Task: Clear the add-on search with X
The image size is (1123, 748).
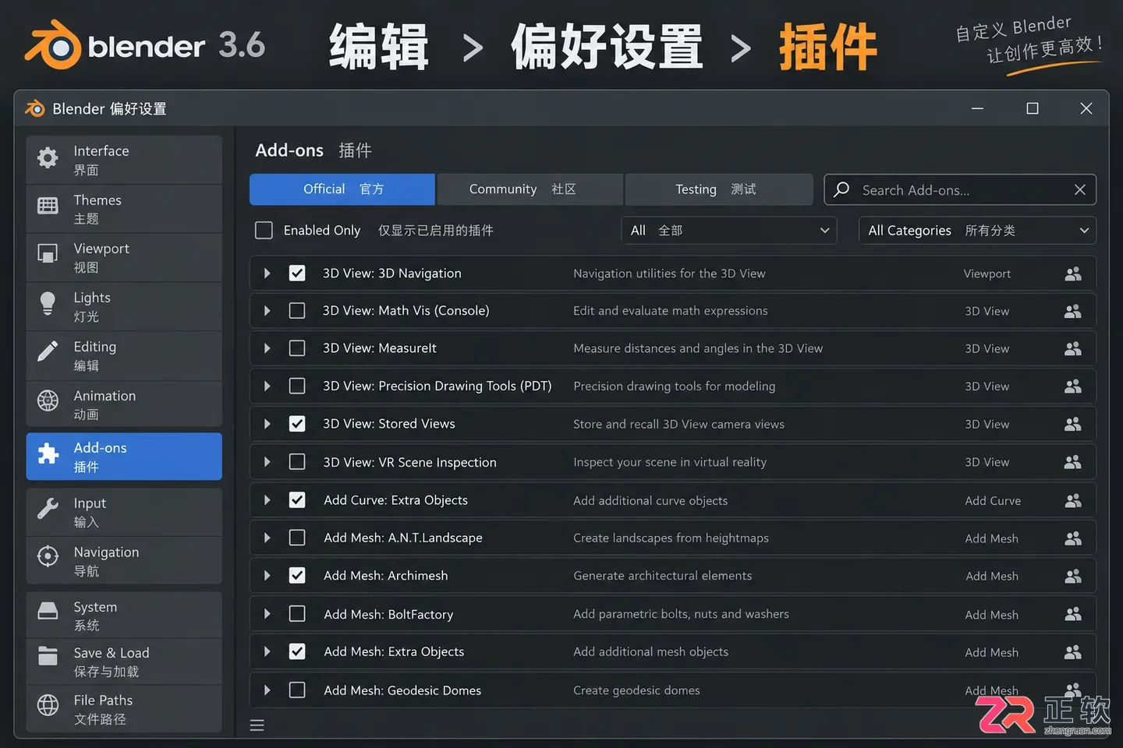Action: coord(1080,189)
